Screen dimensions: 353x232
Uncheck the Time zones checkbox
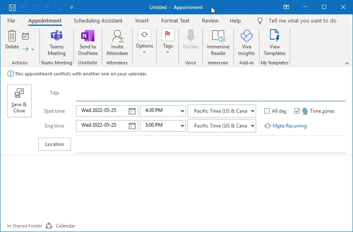297,111
